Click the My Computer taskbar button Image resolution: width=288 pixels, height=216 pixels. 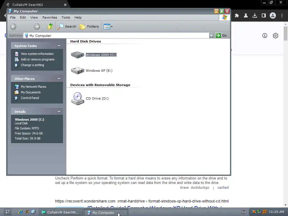coord(106,212)
